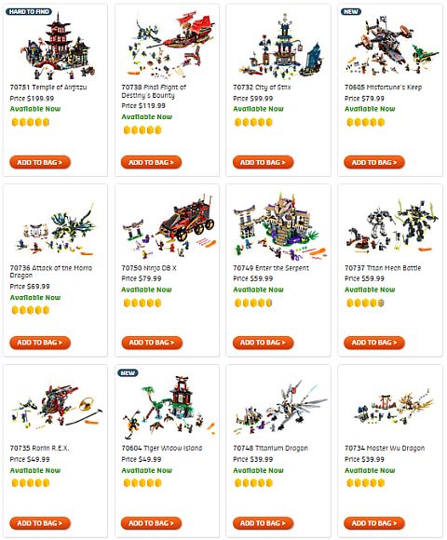The image size is (447, 540).
Task: Click the New badge on Misfortune's Keep
Action: [x=351, y=11]
